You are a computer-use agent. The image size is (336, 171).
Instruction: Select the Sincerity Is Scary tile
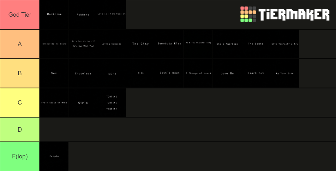[54, 44]
